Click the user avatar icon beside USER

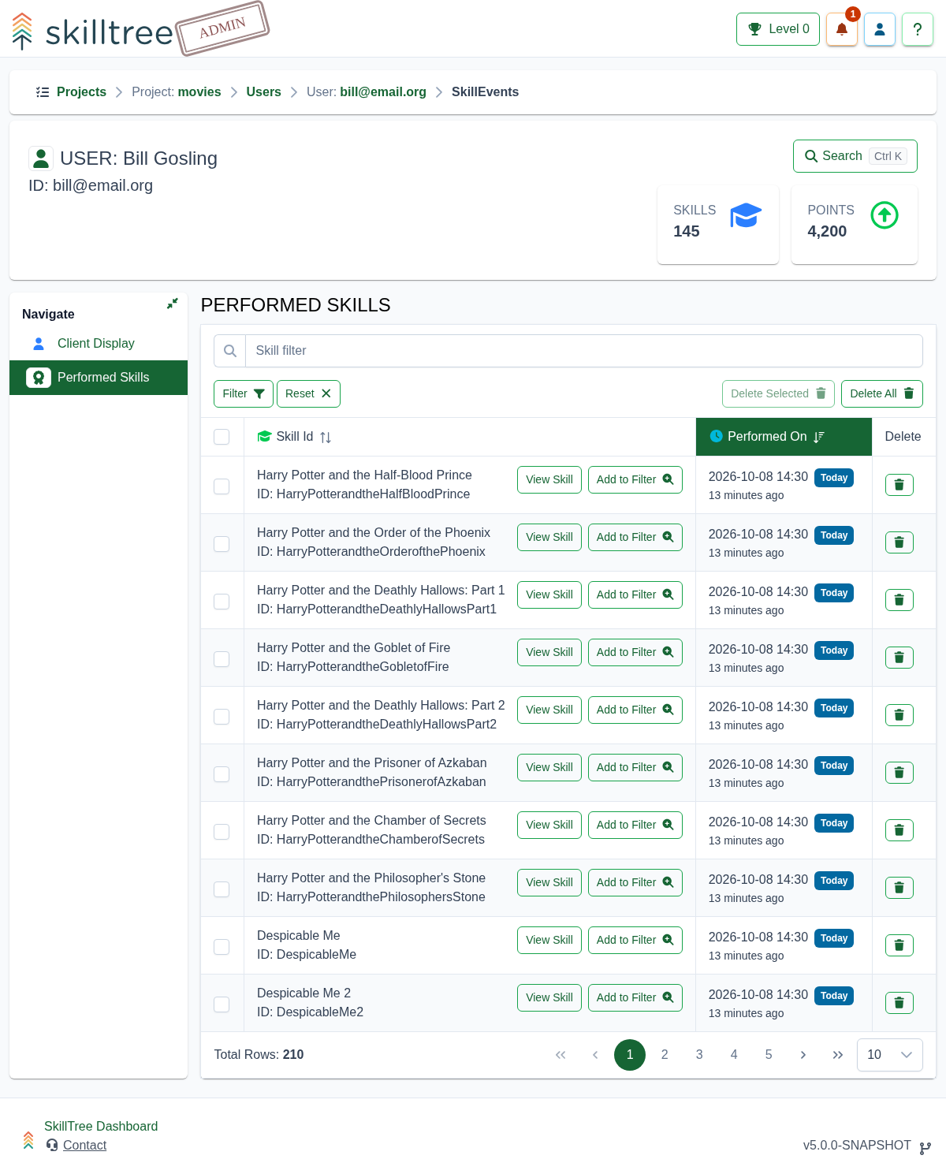coord(41,158)
